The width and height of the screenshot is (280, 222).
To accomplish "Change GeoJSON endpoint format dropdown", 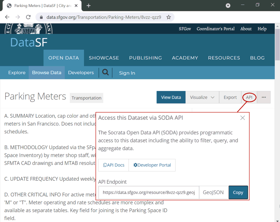I will click(213, 192).
